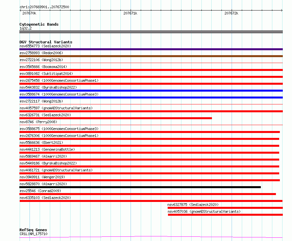Click the esv3545666 (Boomsma2014) label
The image size is (292, 241).
[x=43, y=67]
